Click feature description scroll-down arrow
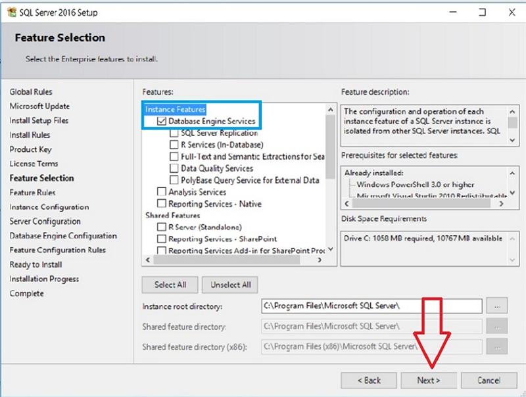This screenshot has height=397, width=526. [x=512, y=140]
